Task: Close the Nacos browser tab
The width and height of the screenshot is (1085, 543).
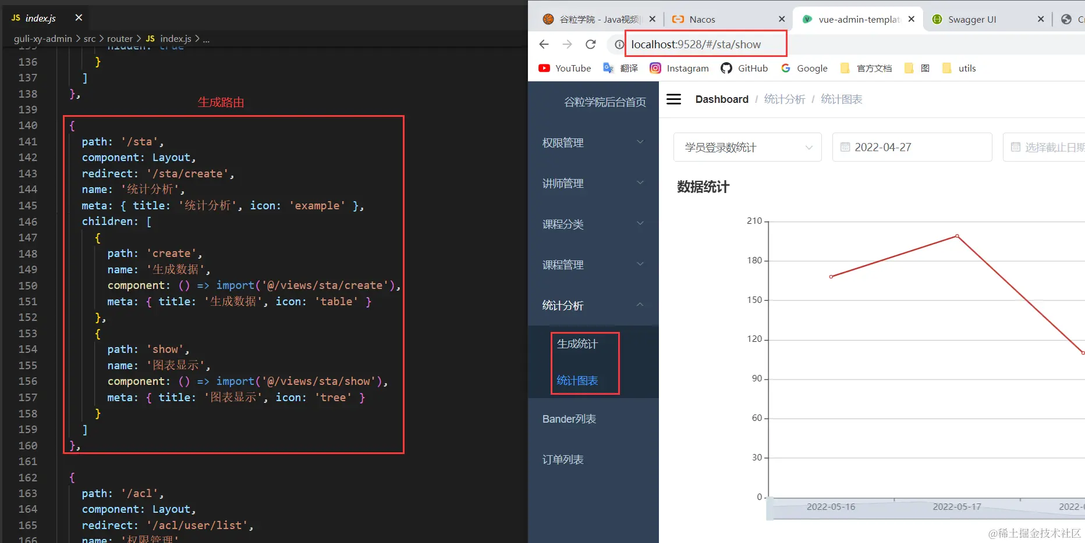Action: coord(782,19)
